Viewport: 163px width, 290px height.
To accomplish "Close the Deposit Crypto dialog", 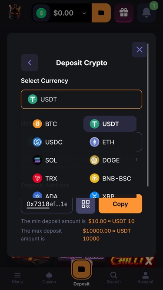I will click(x=140, y=50).
